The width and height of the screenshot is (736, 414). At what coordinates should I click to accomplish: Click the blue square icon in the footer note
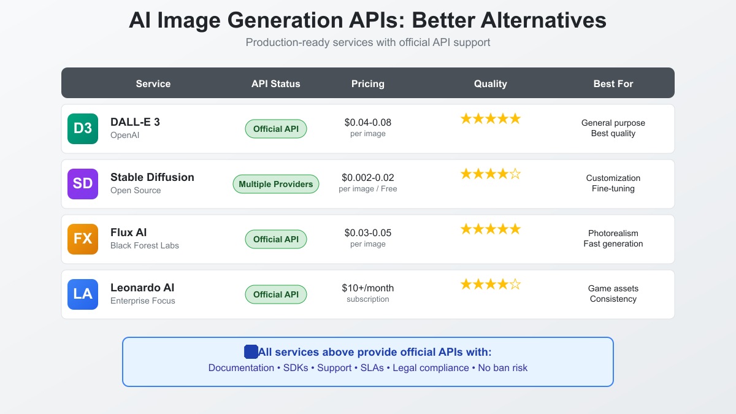click(251, 352)
